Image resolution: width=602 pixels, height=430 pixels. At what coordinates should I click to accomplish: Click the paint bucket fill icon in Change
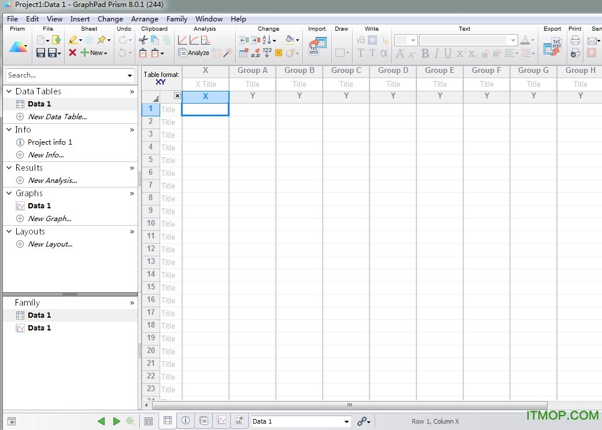[x=290, y=39]
